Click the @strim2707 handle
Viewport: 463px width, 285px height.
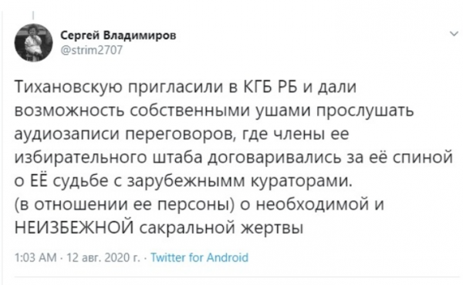point(92,50)
